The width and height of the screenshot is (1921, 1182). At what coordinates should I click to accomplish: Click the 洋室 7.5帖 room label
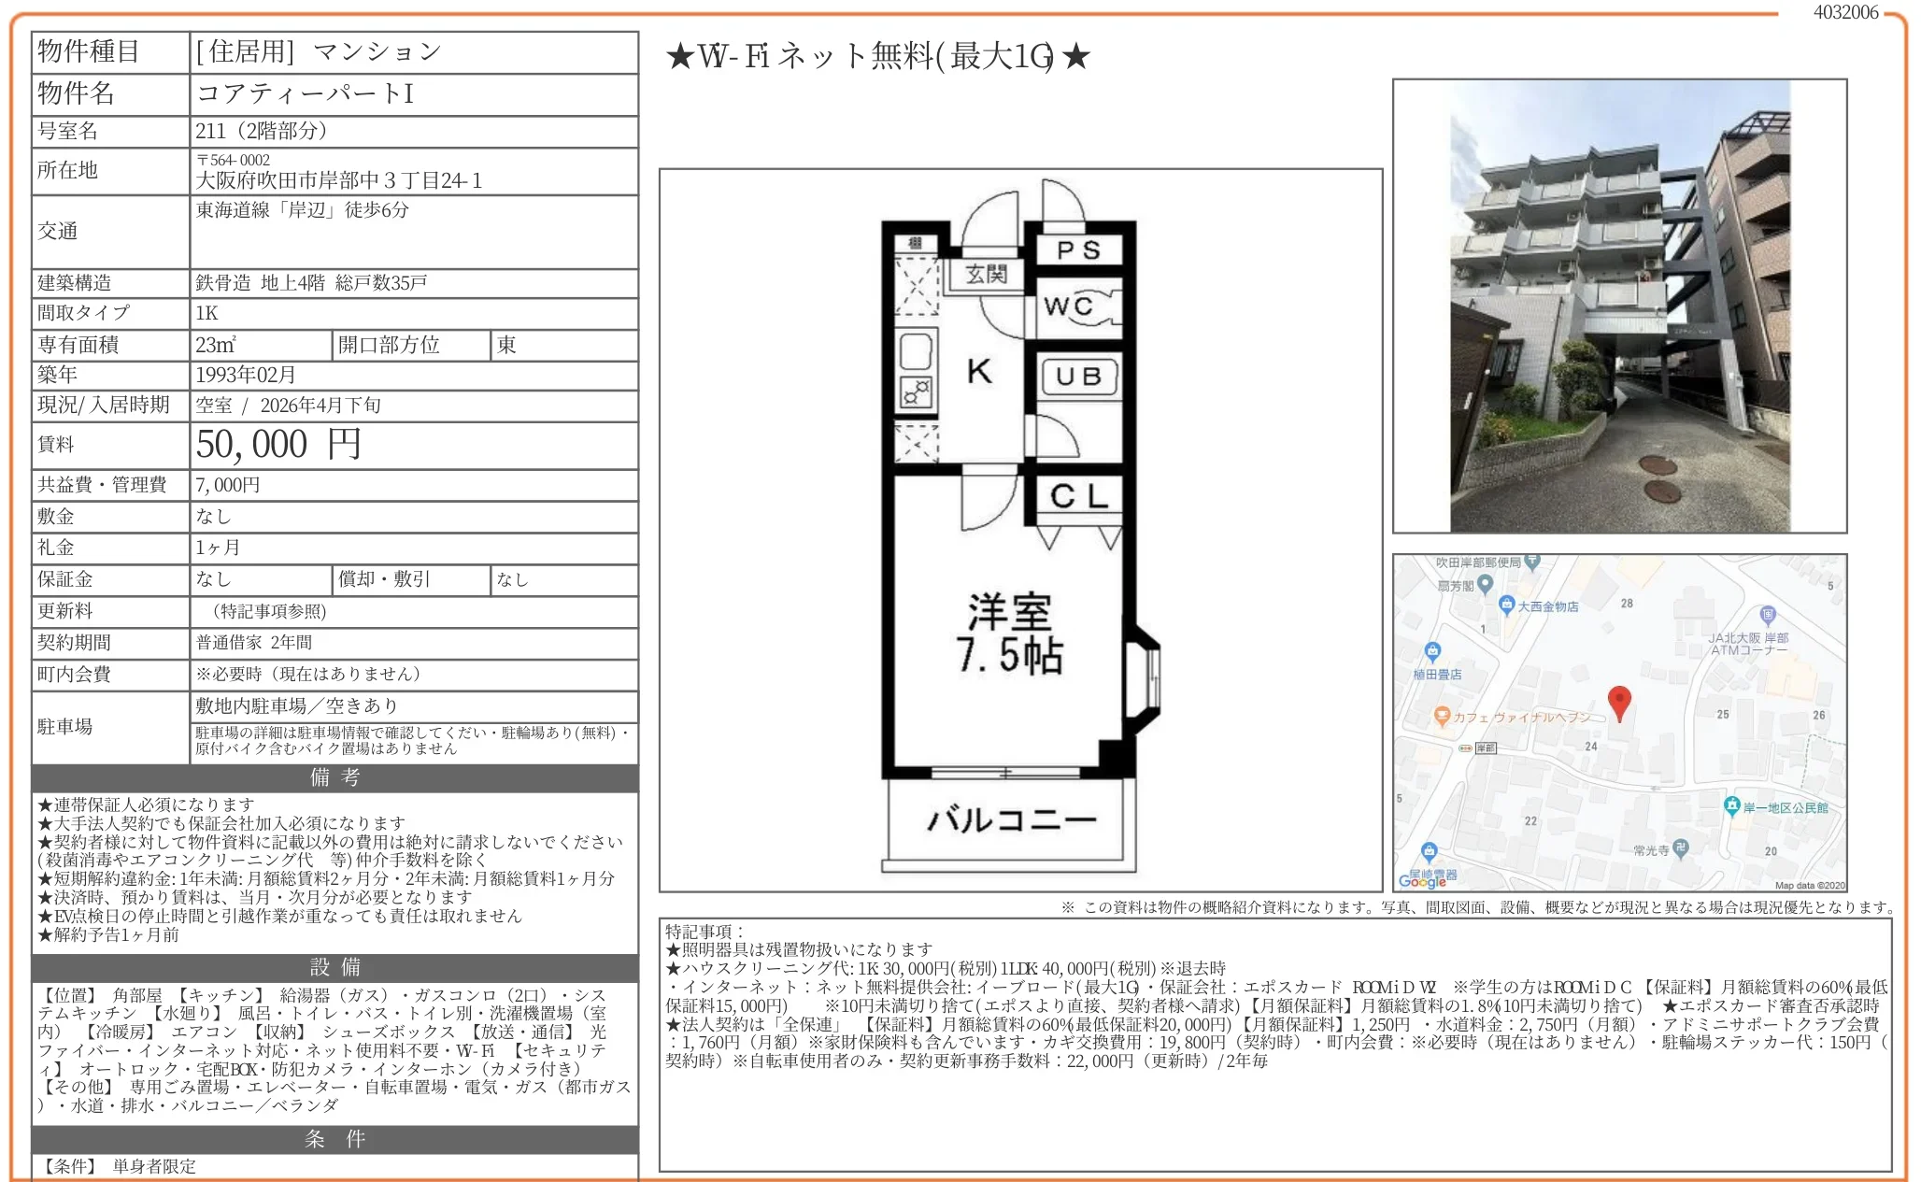[x=1009, y=633]
